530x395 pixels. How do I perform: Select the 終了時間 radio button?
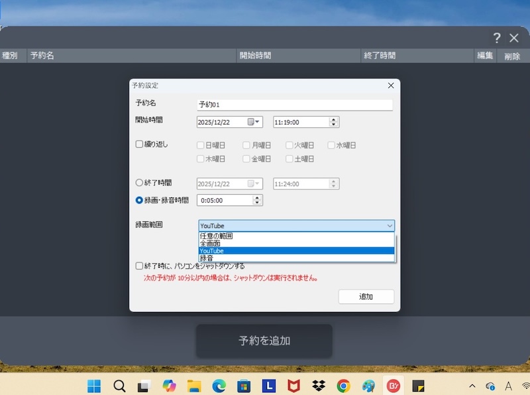coord(139,183)
